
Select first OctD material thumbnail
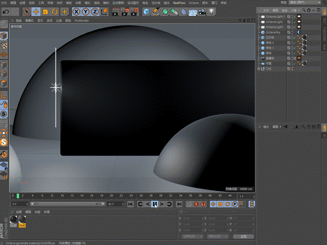click(x=13, y=222)
